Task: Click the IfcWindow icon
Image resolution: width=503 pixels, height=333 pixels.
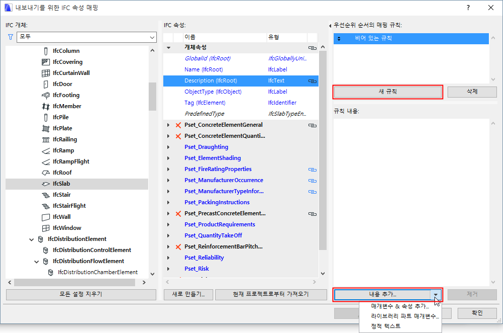Action: click(46, 228)
